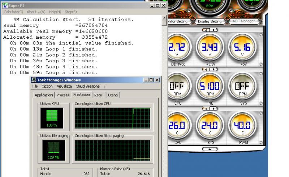Click the PWM temperature gauge showing 40.0
Viewport: 289px width, 177px height.
(x=242, y=126)
